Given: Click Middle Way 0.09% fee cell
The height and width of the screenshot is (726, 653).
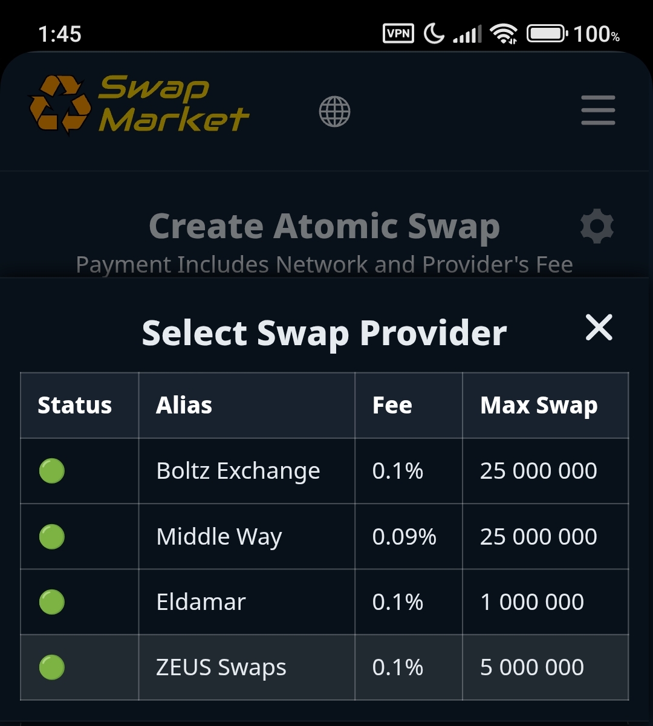Looking at the screenshot, I should 404,537.
